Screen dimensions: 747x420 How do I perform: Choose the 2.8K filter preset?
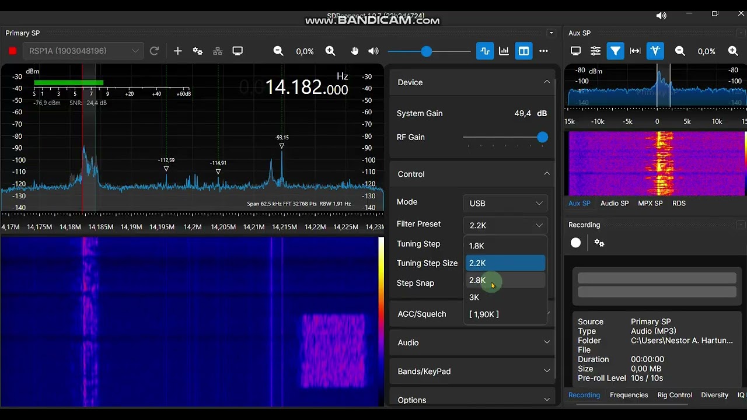(x=505, y=280)
